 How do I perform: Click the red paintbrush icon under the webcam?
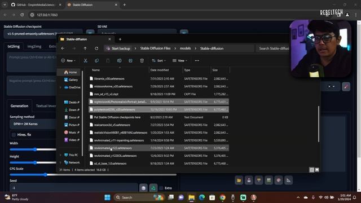346,87
